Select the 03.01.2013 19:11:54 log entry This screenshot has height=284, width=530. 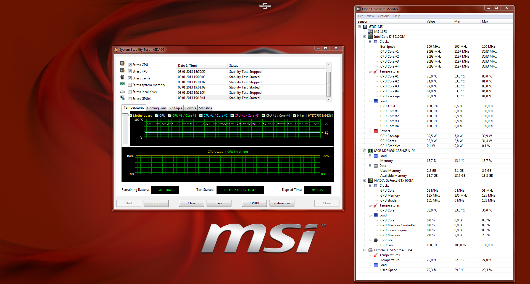(251, 93)
